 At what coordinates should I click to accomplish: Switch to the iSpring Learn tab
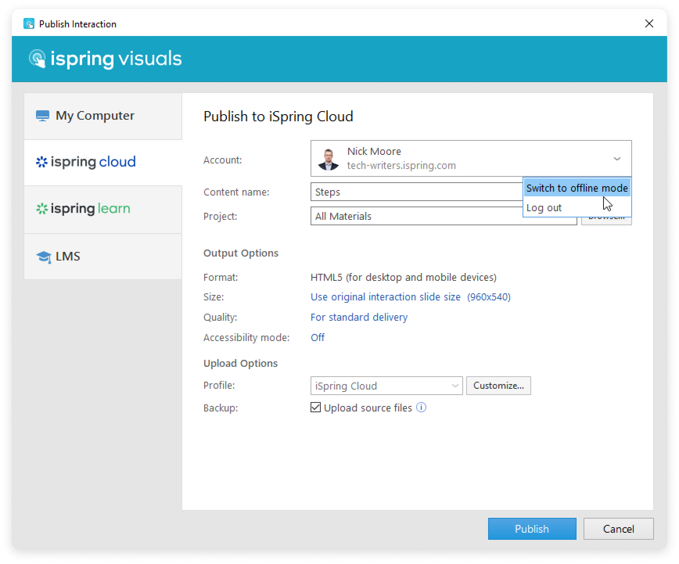103,209
